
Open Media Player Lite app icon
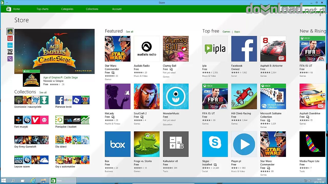click(x=312, y=144)
